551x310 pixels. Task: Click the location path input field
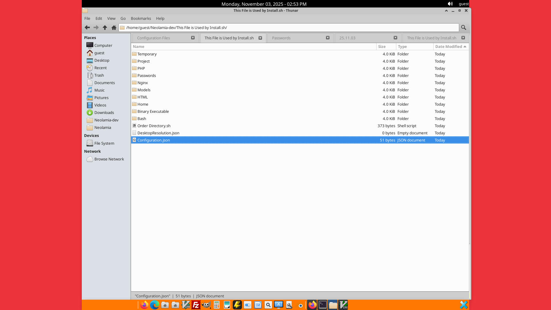pyautogui.click(x=290, y=28)
